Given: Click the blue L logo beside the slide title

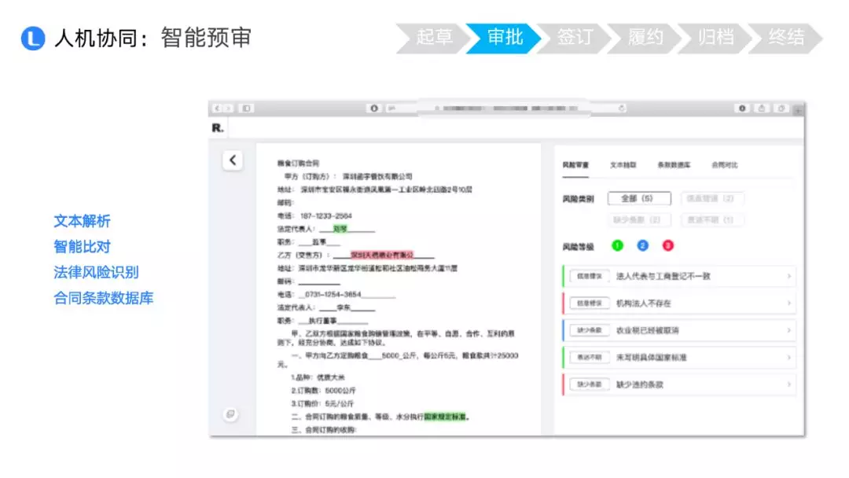Looking at the screenshot, I should coord(32,39).
